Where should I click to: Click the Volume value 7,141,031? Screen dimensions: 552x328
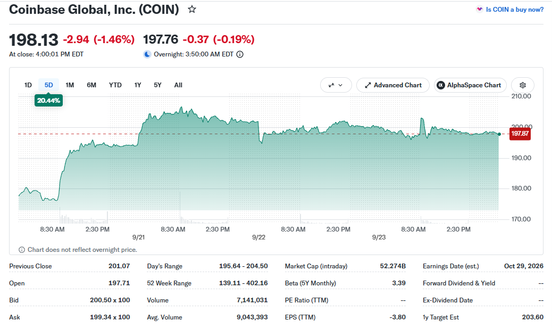click(252, 300)
